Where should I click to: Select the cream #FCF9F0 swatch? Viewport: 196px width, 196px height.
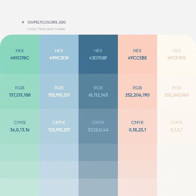tap(176, 54)
